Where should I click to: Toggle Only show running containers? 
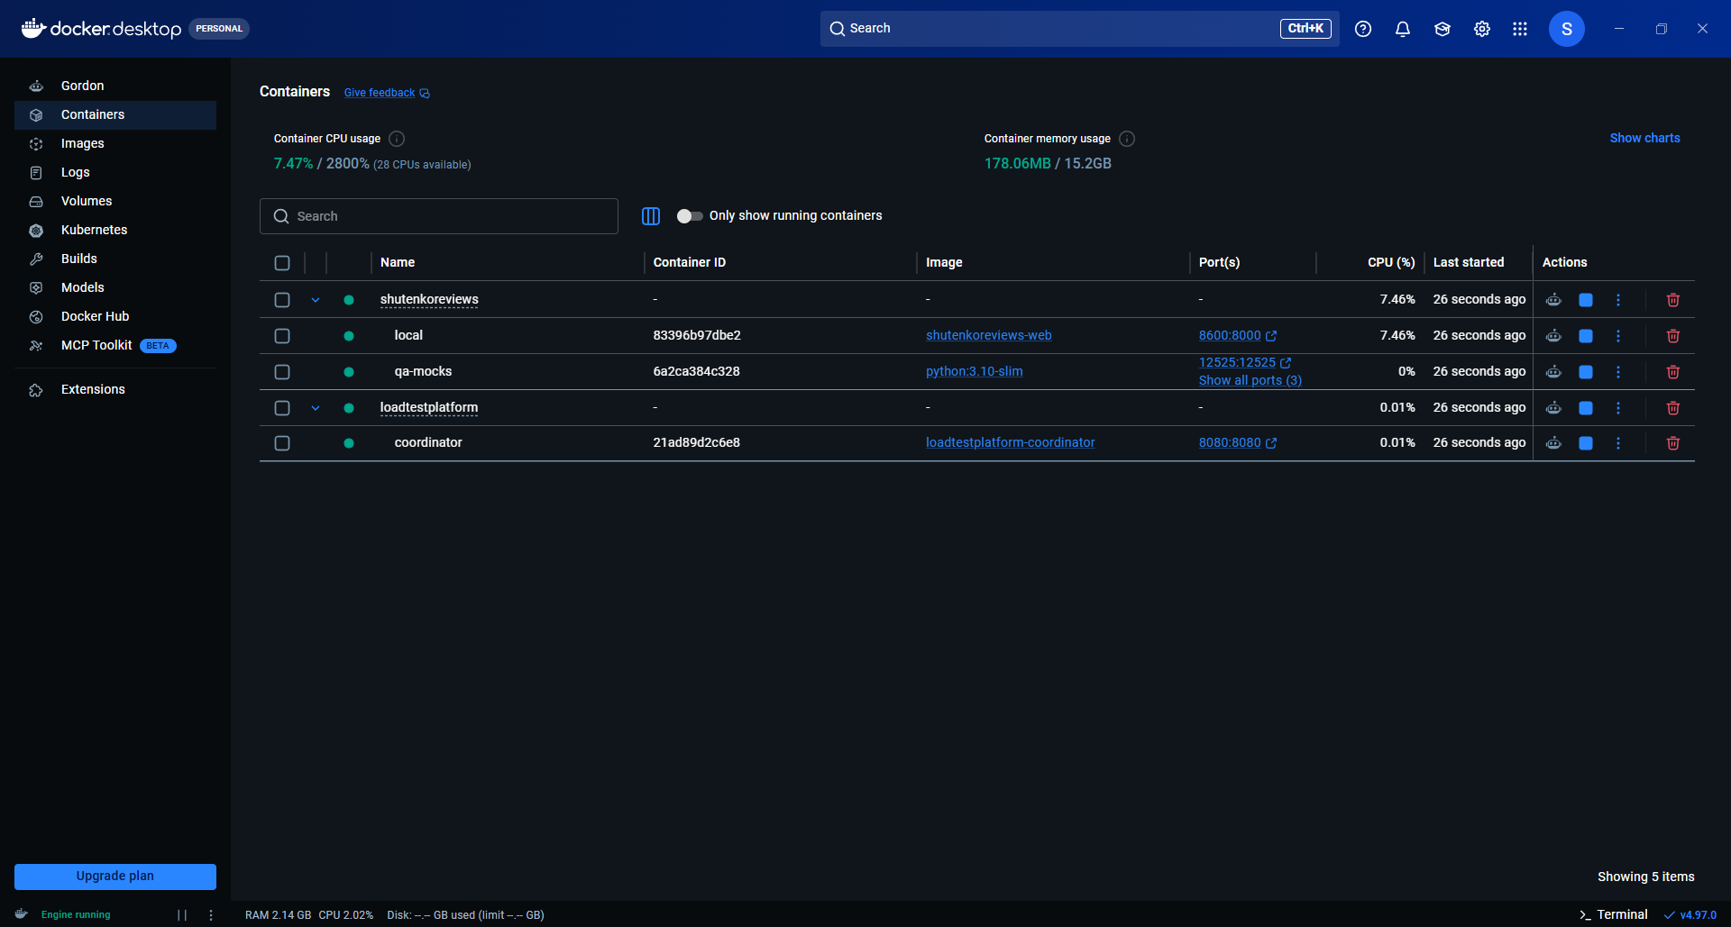pos(690,216)
